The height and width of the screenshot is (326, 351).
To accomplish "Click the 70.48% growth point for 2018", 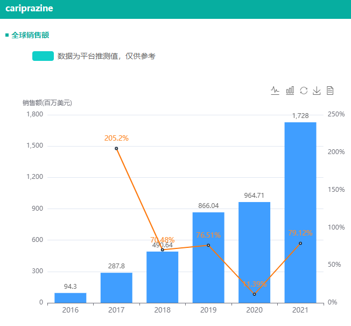I will coord(162,249).
